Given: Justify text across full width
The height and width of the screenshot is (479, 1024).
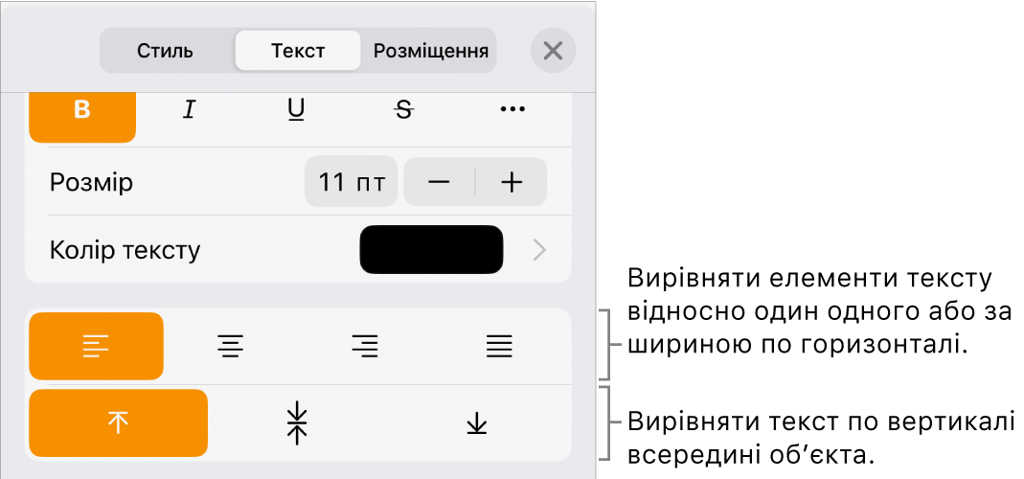Looking at the screenshot, I should tap(500, 347).
